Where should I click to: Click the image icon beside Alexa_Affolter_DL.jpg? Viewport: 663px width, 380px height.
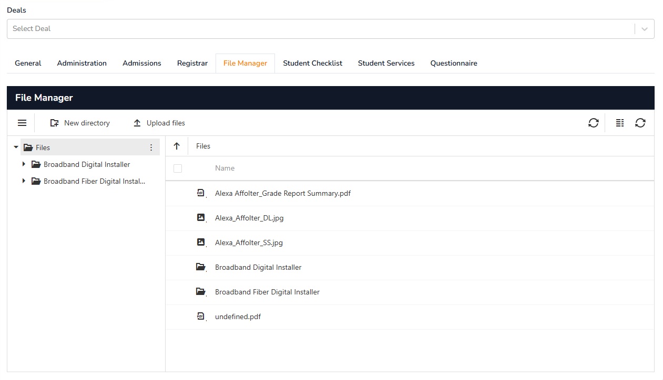[200, 218]
